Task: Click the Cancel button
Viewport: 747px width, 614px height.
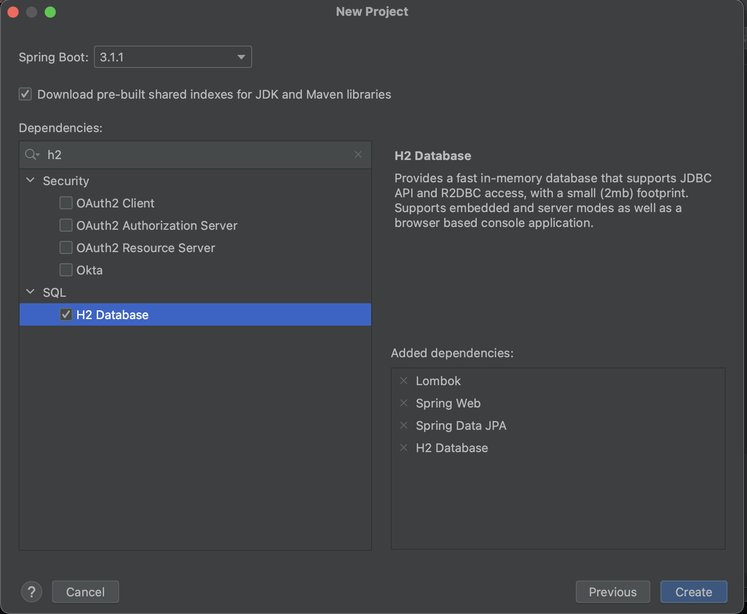Action: point(86,592)
